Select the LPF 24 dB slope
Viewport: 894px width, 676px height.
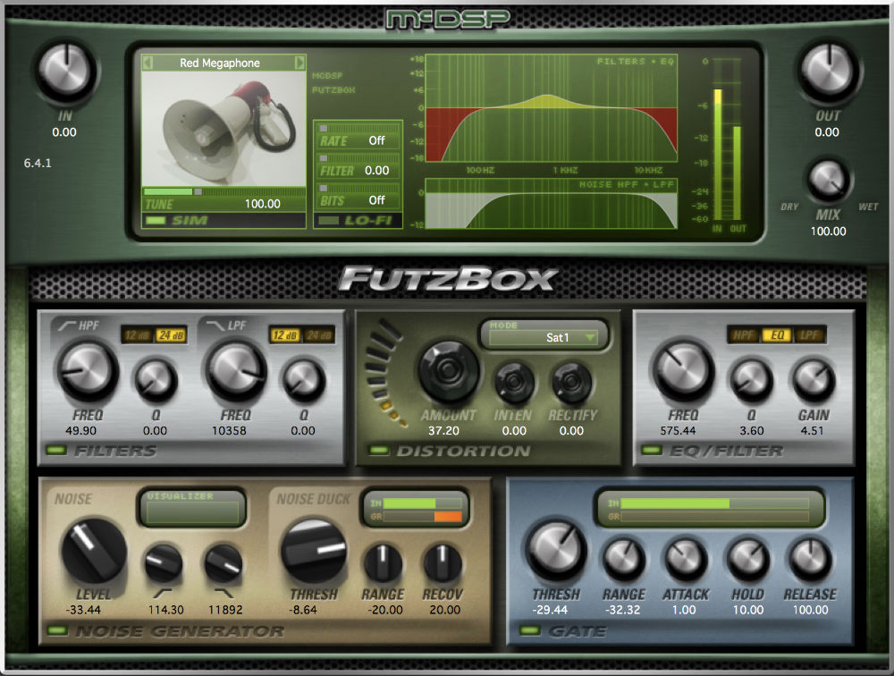coord(319,335)
